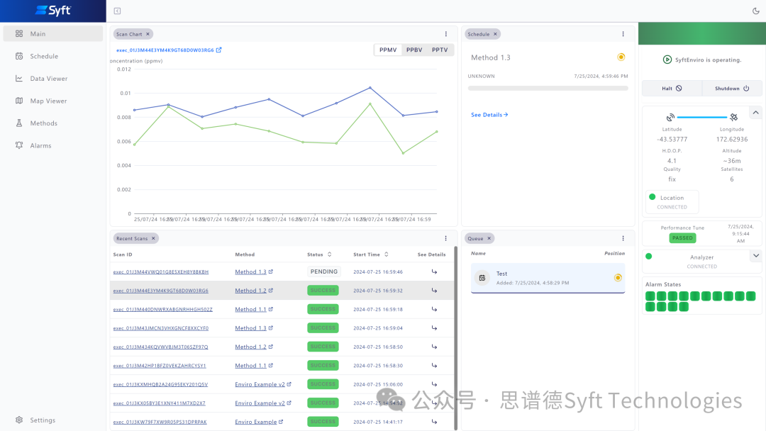766x431 pixels.
Task: Open the chart's exec scan link
Action: pos(169,50)
